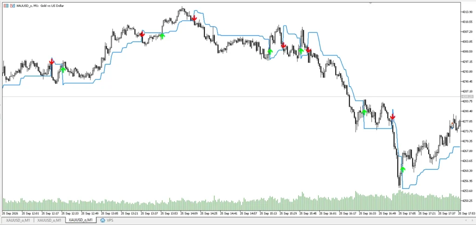The height and width of the screenshot is (225, 476).
Task: Select the red sell arrow around 13:38
Action: coord(142,34)
